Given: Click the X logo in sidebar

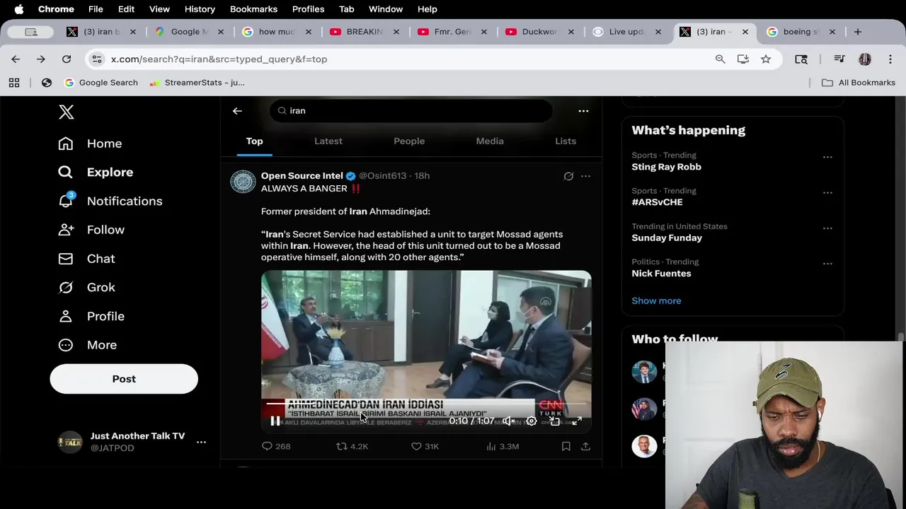Looking at the screenshot, I should (66, 112).
